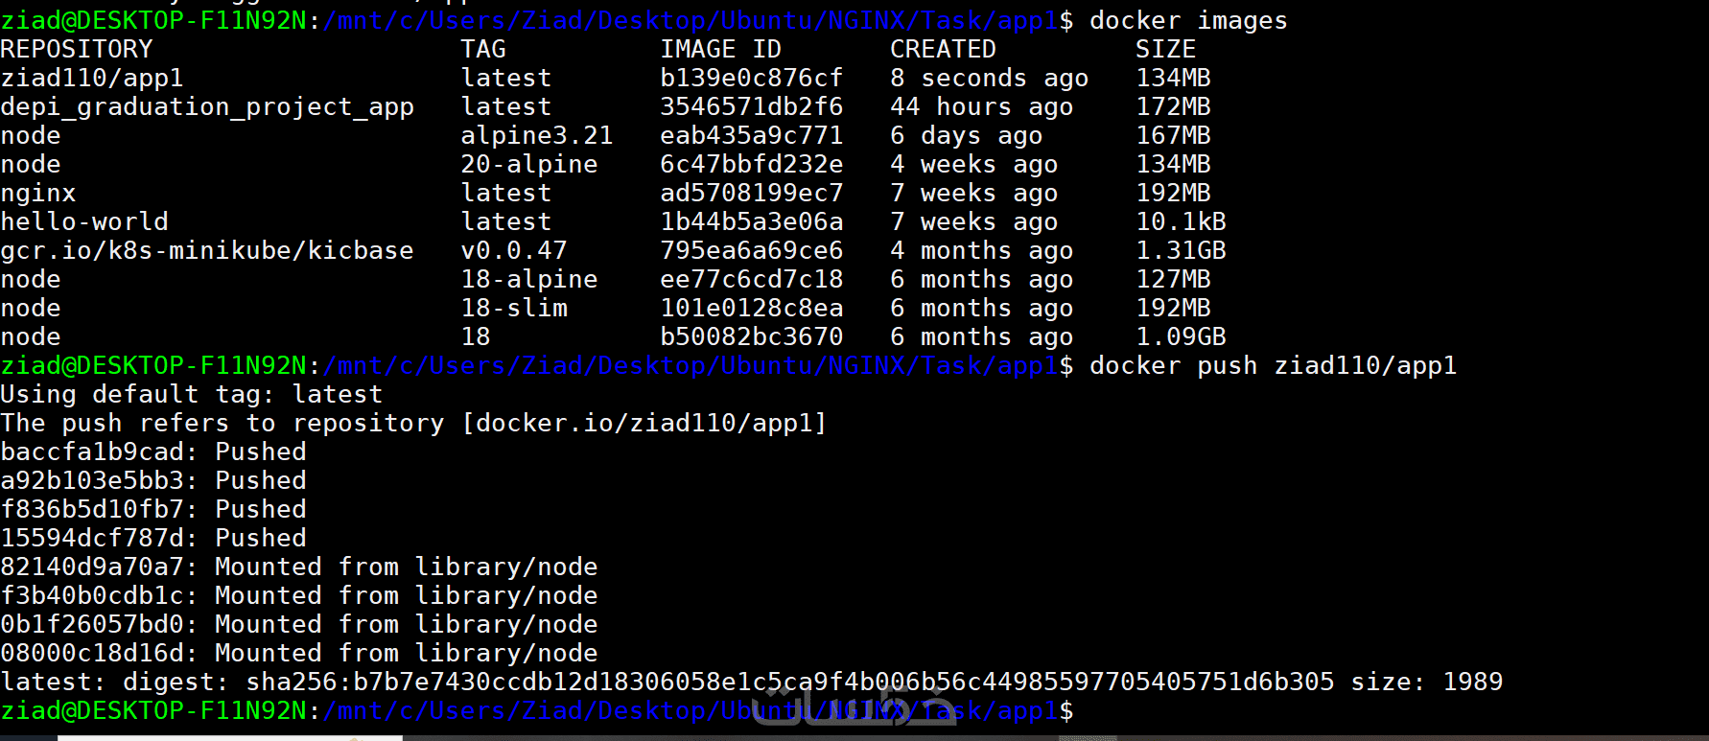Select image ID ad5708199ec7
This screenshot has height=741, width=1709.
[752, 193]
